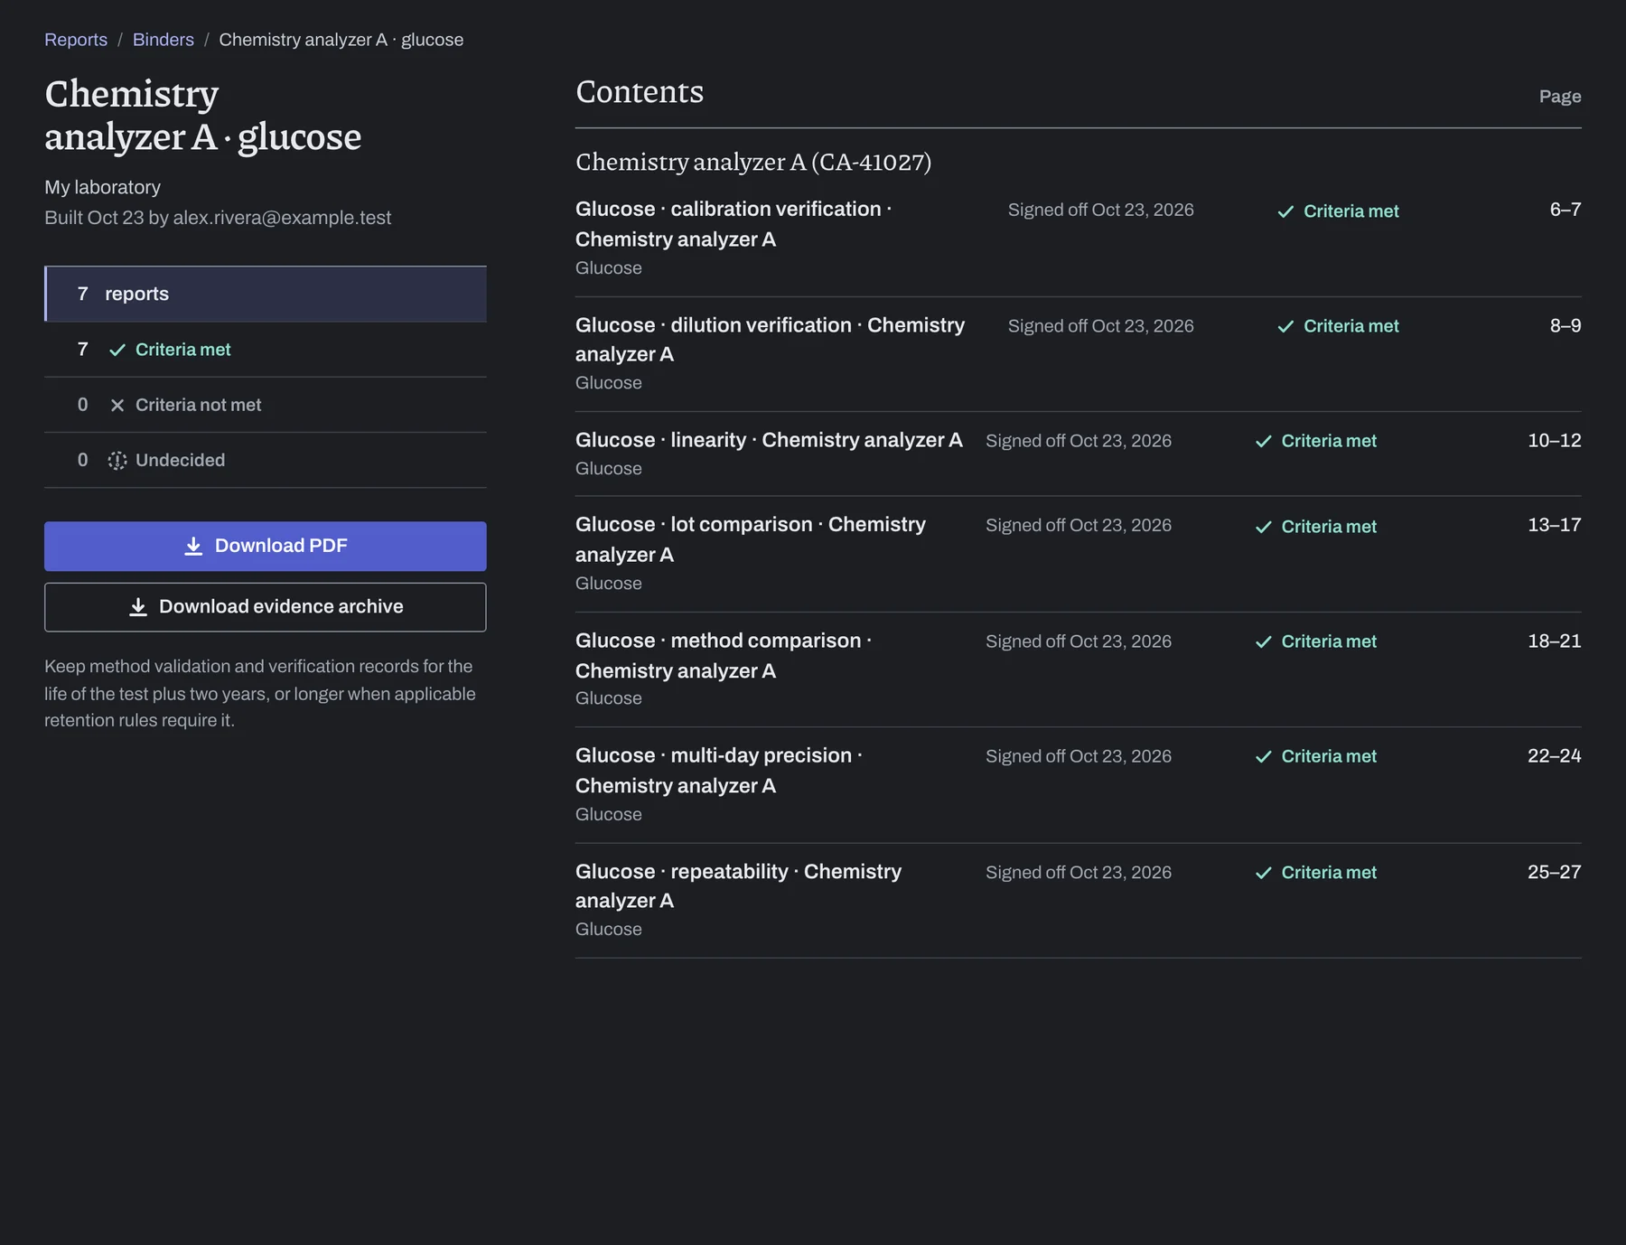Click page range 18–21
The height and width of the screenshot is (1245, 1626).
click(1555, 641)
